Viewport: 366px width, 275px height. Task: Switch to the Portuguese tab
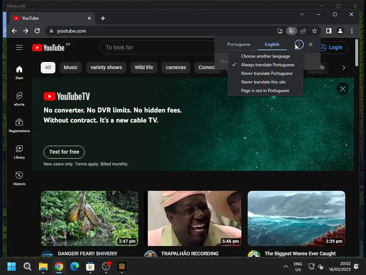[239, 44]
